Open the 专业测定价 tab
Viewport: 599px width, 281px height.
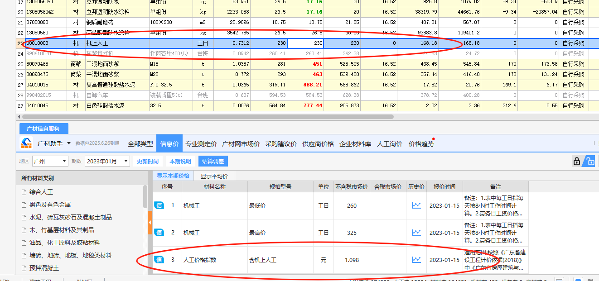pyautogui.click(x=200, y=144)
